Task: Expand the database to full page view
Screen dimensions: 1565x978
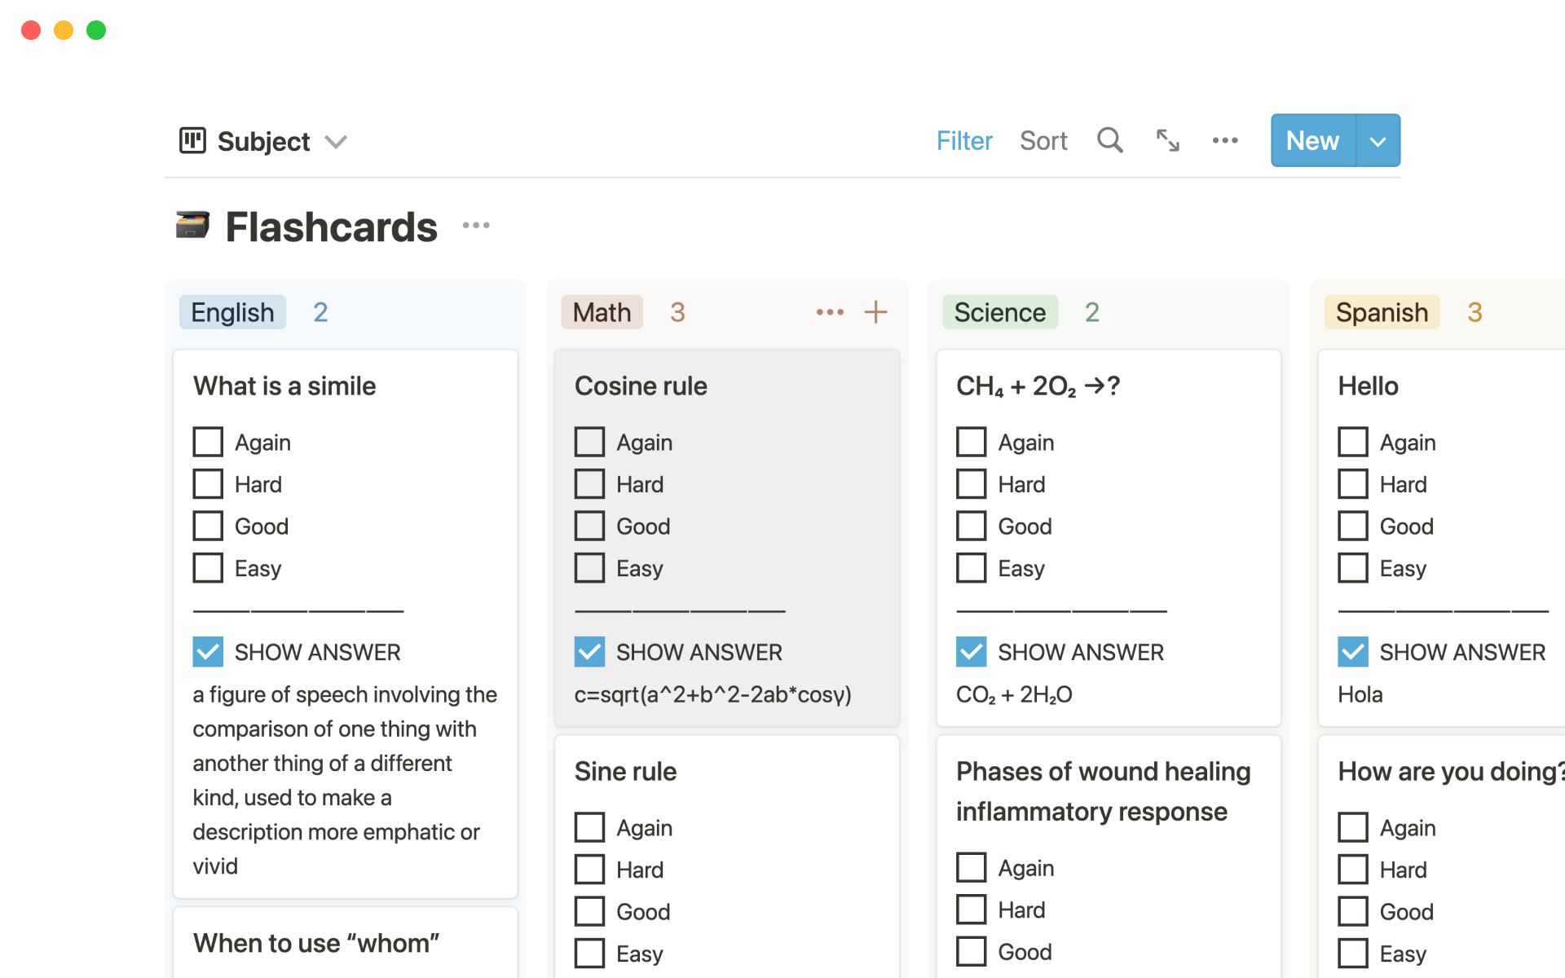Action: 1167,140
